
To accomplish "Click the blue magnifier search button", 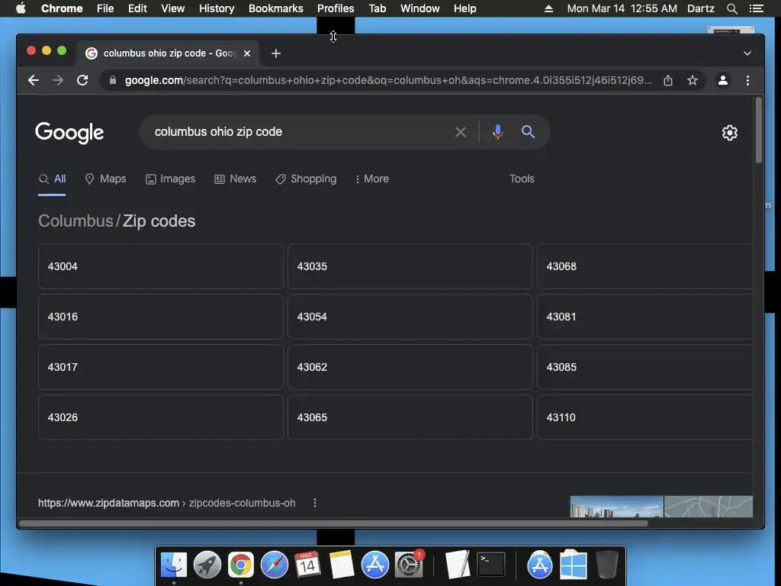I will pos(528,132).
